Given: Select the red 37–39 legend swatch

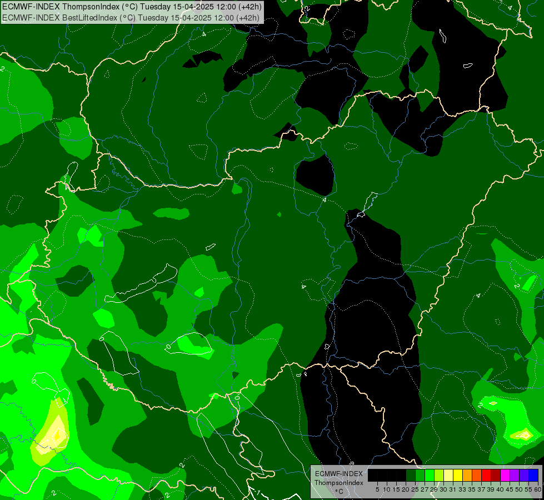Looking at the screenshot, I should [x=486, y=475].
